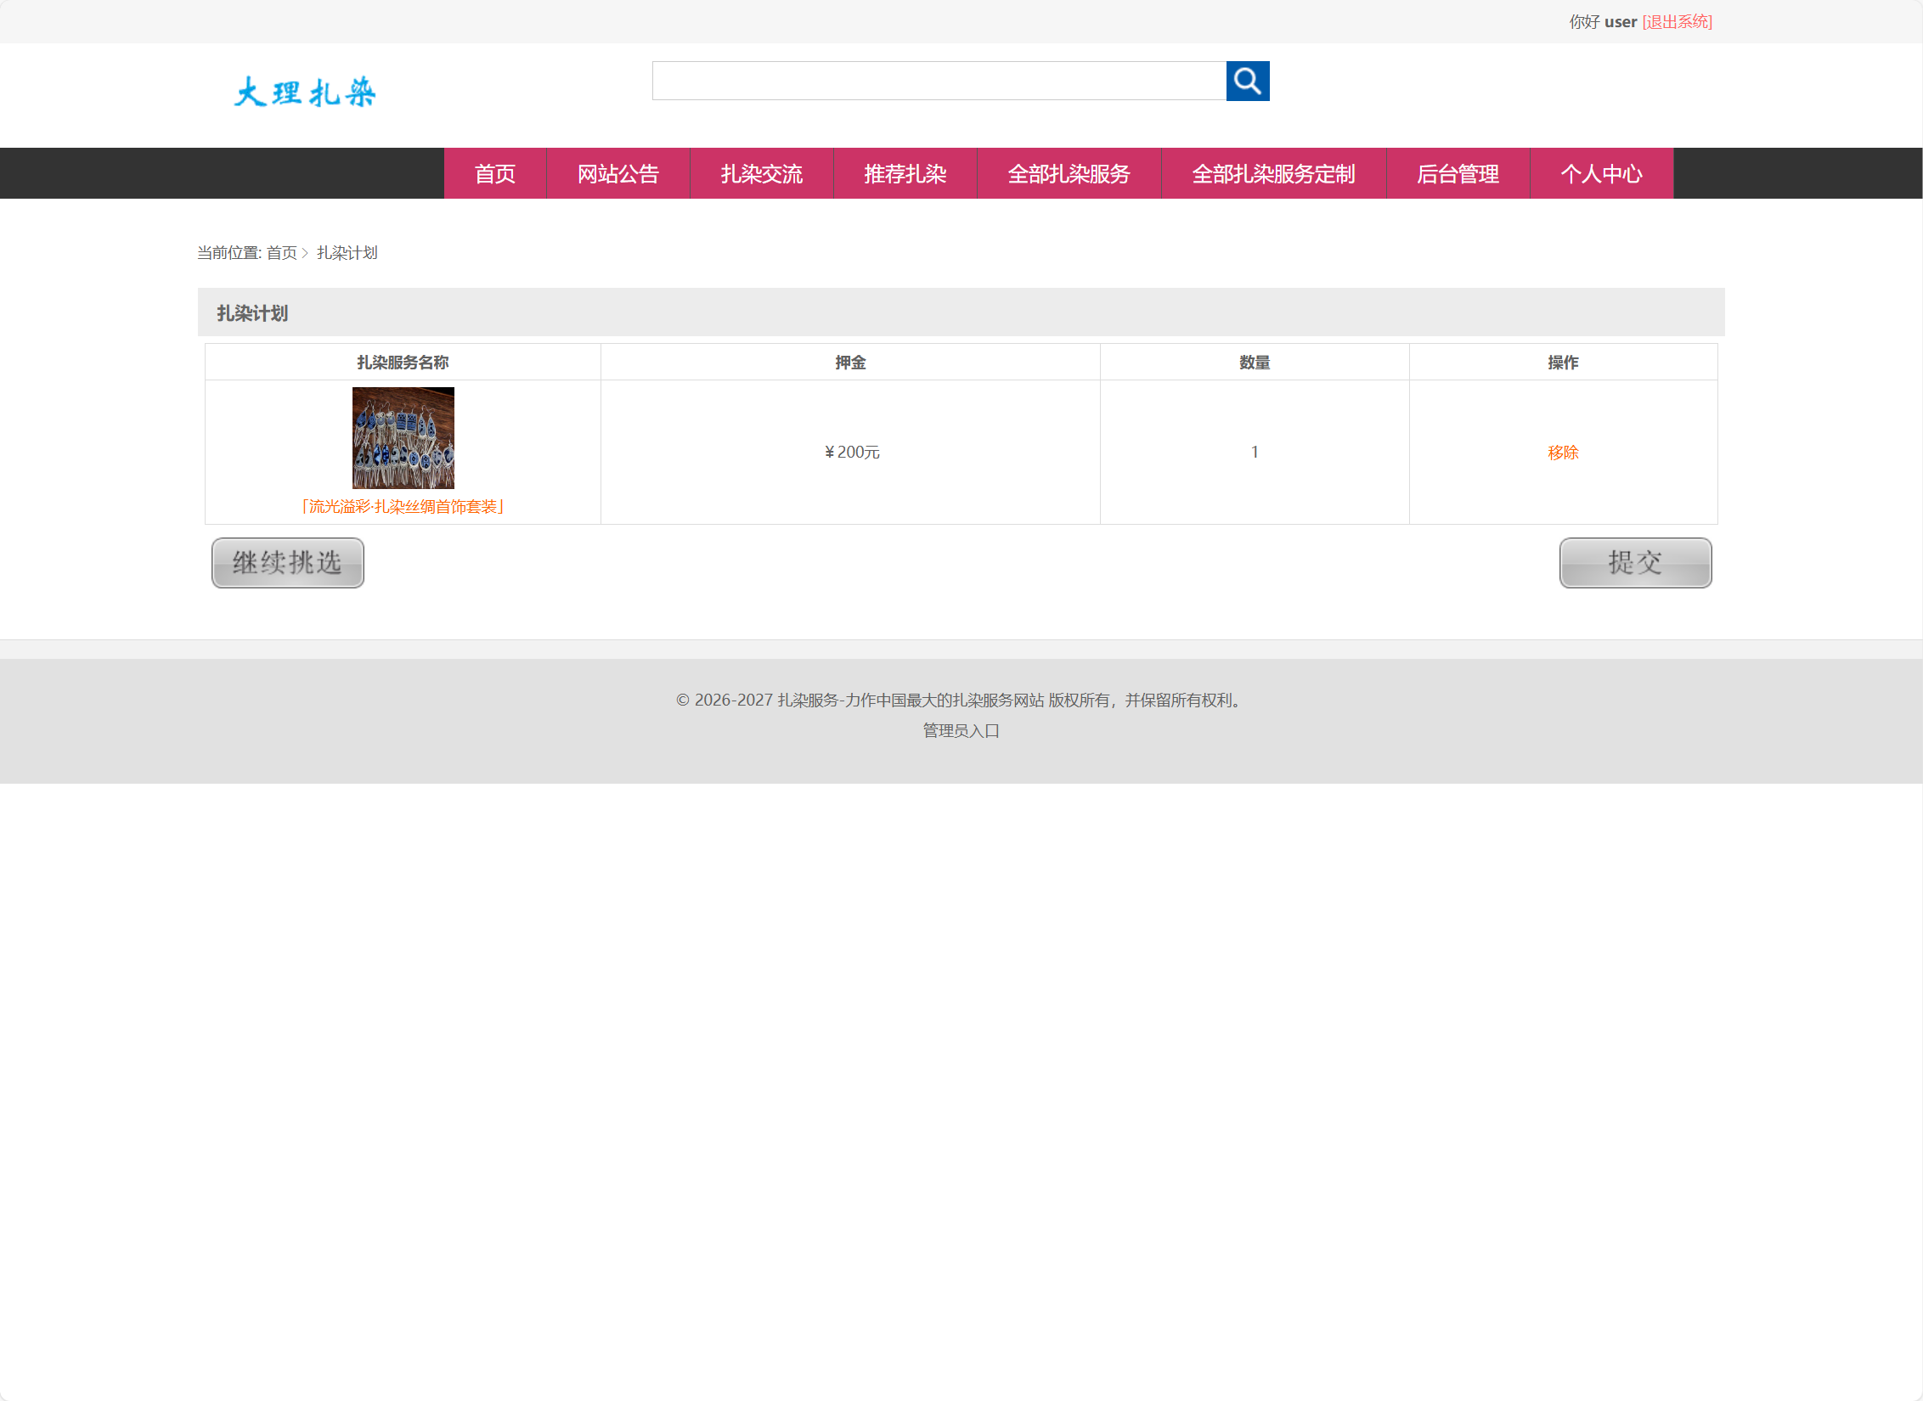Image resolution: width=1923 pixels, height=1401 pixels.
Task: Click the 大理扎染 site logo
Action: pyautogui.click(x=303, y=91)
